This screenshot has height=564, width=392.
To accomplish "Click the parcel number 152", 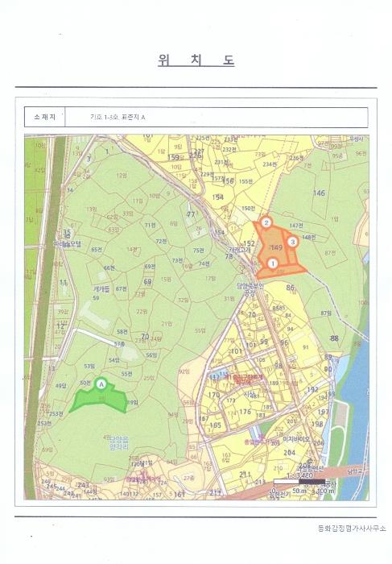I will tap(249, 243).
